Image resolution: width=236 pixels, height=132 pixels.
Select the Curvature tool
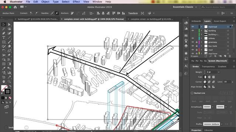(x=9, y=33)
